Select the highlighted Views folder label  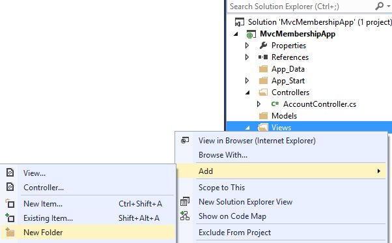coord(281,128)
